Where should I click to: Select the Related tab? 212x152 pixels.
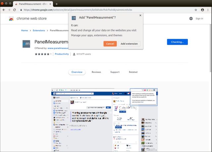133,72
